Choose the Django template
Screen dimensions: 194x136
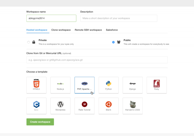(x=133, y=85)
